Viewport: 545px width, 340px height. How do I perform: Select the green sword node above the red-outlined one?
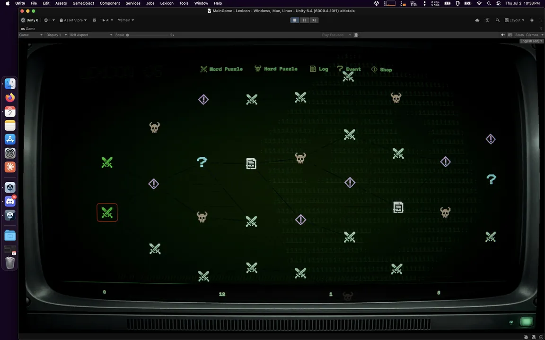[x=107, y=162]
